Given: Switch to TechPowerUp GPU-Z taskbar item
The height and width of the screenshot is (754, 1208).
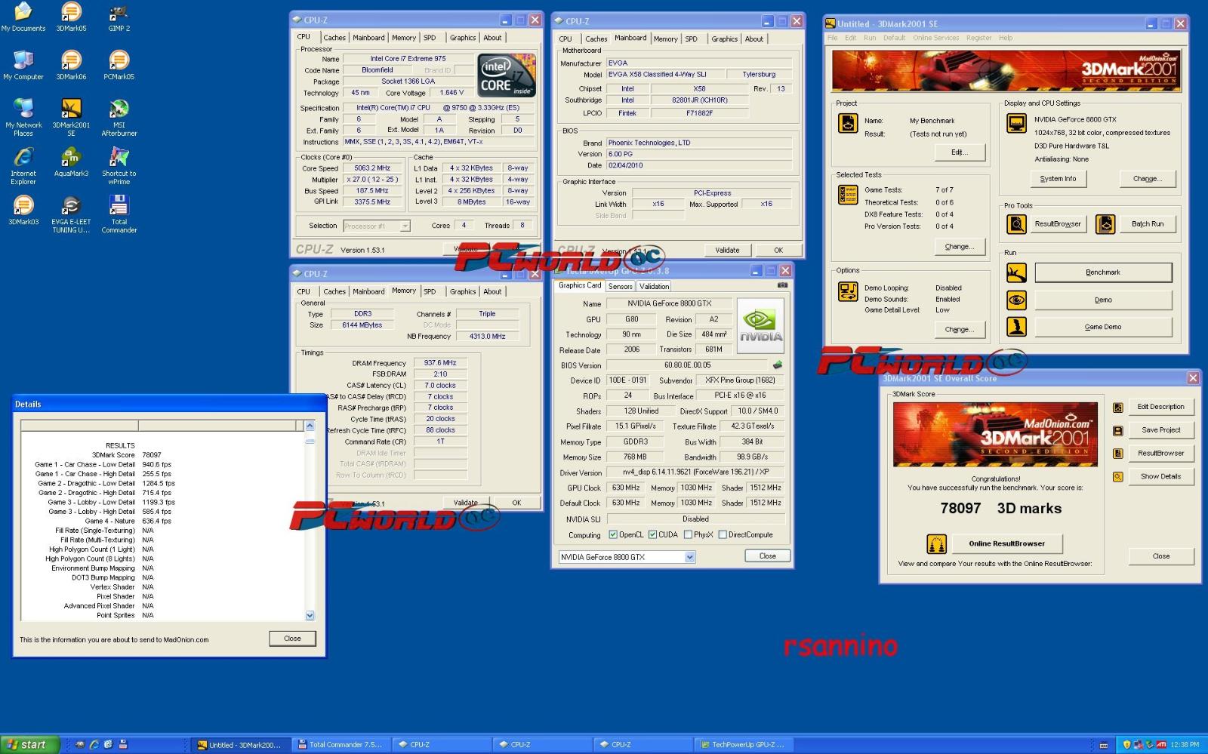Looking at the screenshot, I should [742, 745].
